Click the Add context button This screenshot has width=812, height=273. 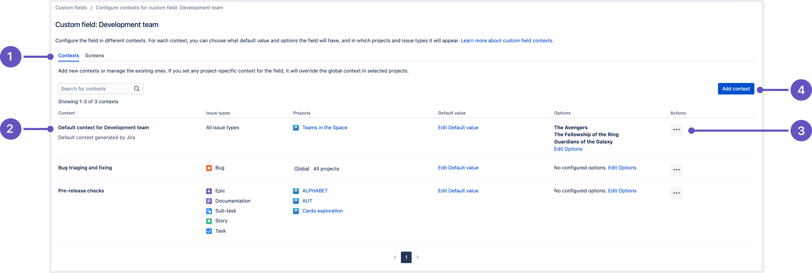point(736,89)
